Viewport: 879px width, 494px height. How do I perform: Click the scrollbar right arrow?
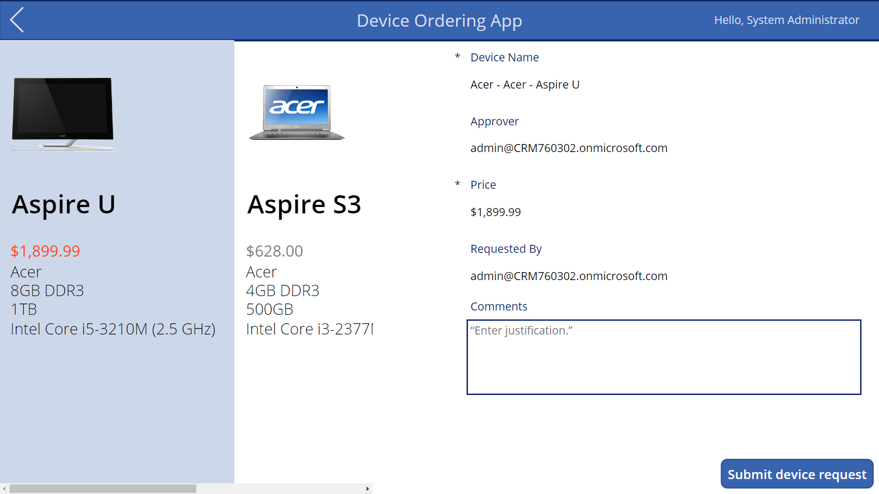(x=367, y=489)
